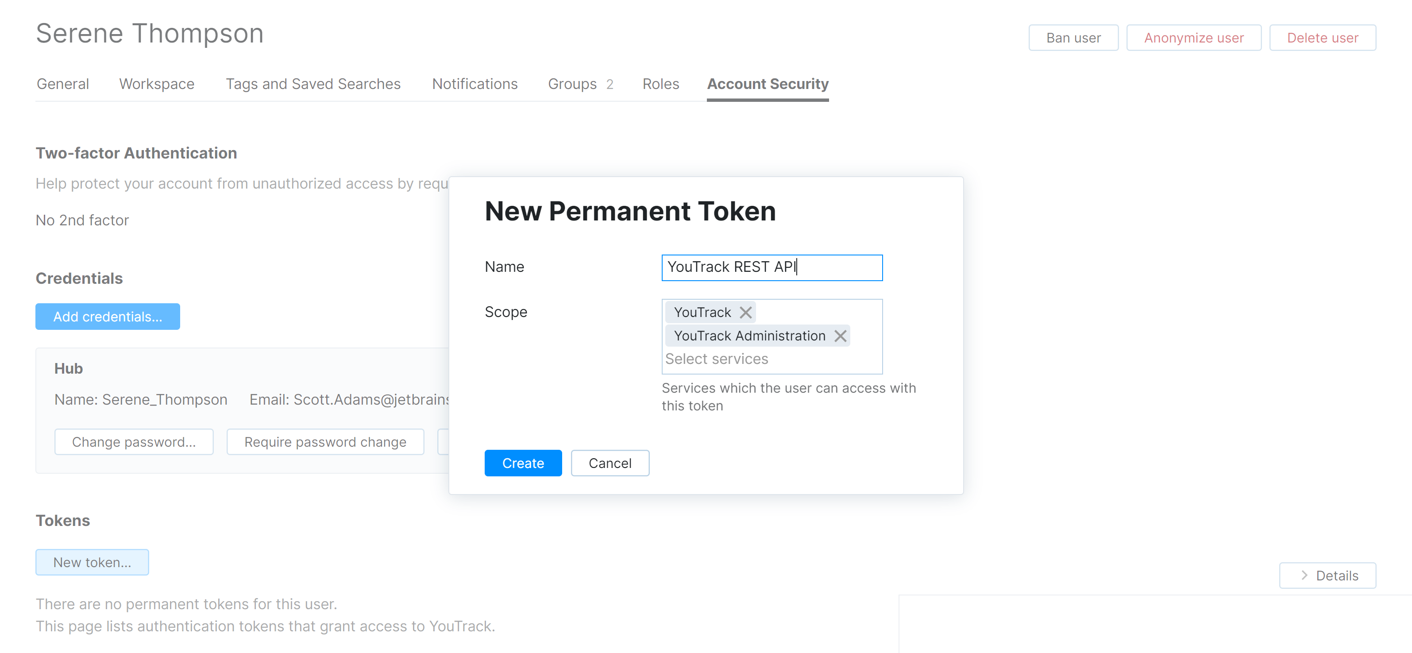
Task: Click the Create button
Action: tap(523, 463)
